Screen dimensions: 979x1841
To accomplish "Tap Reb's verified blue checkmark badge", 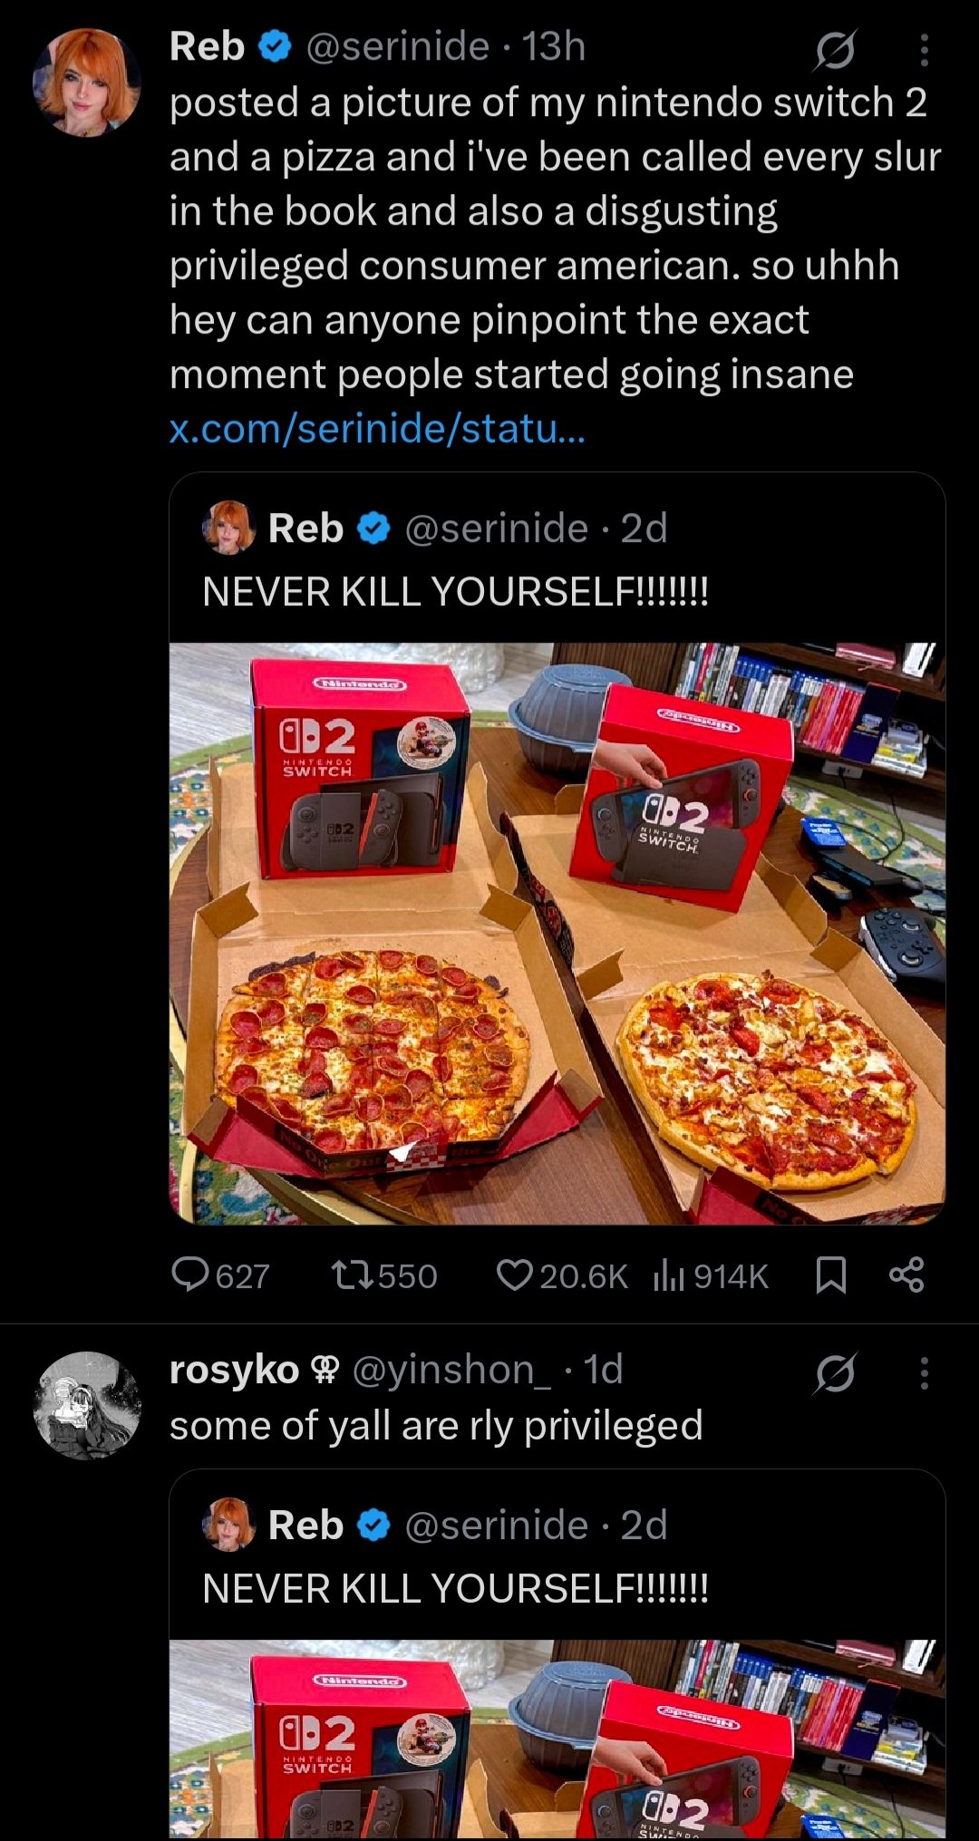I will point(276,46).
